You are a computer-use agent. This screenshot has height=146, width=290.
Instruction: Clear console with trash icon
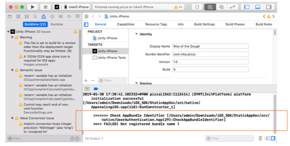tap(260, 138)
